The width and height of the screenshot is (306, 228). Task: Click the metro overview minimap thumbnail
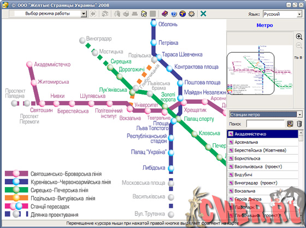point(260,69)
